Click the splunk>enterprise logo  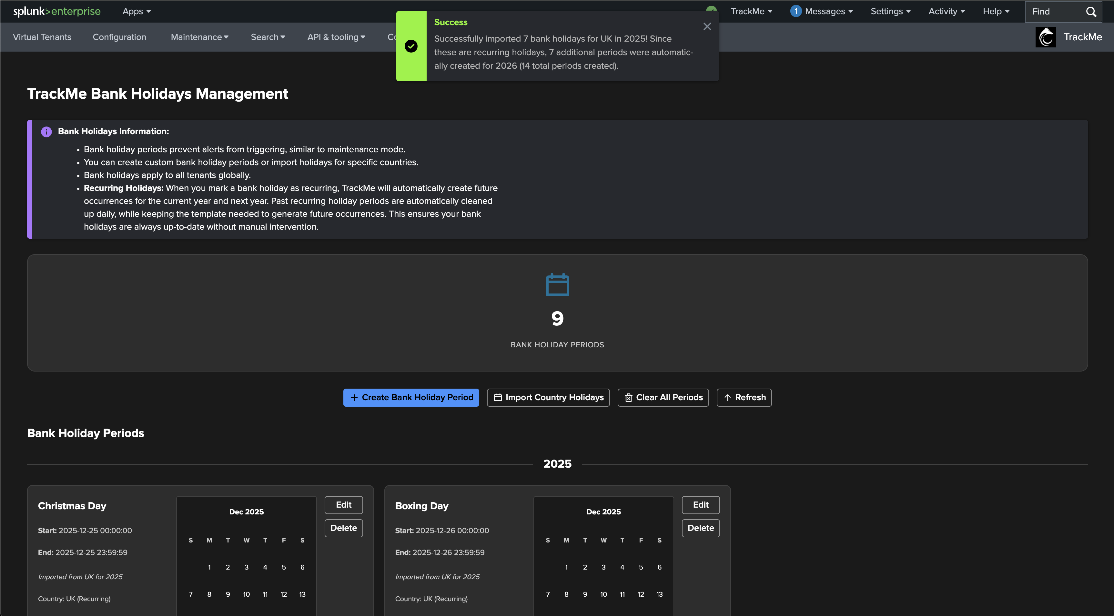click(x=57, y=11)
